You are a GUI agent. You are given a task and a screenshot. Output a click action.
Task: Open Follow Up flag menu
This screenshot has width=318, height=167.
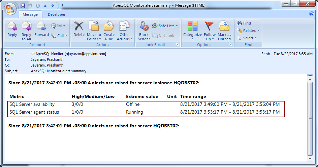pyautogui.click(x=210, y=30)
